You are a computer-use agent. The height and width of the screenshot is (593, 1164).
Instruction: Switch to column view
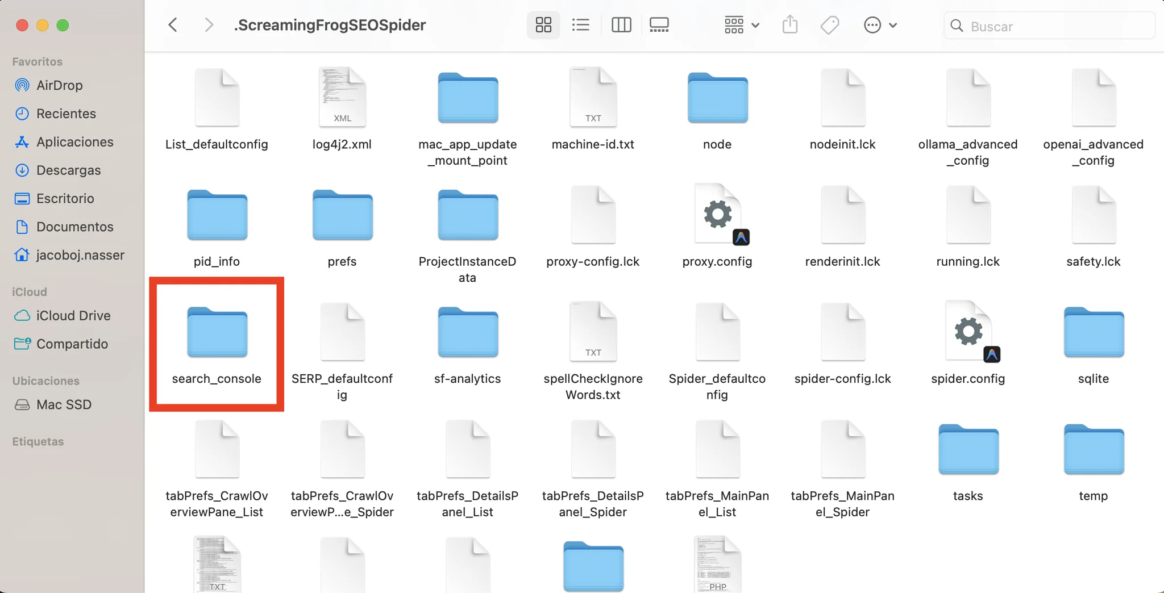click(x=621, y=25)
